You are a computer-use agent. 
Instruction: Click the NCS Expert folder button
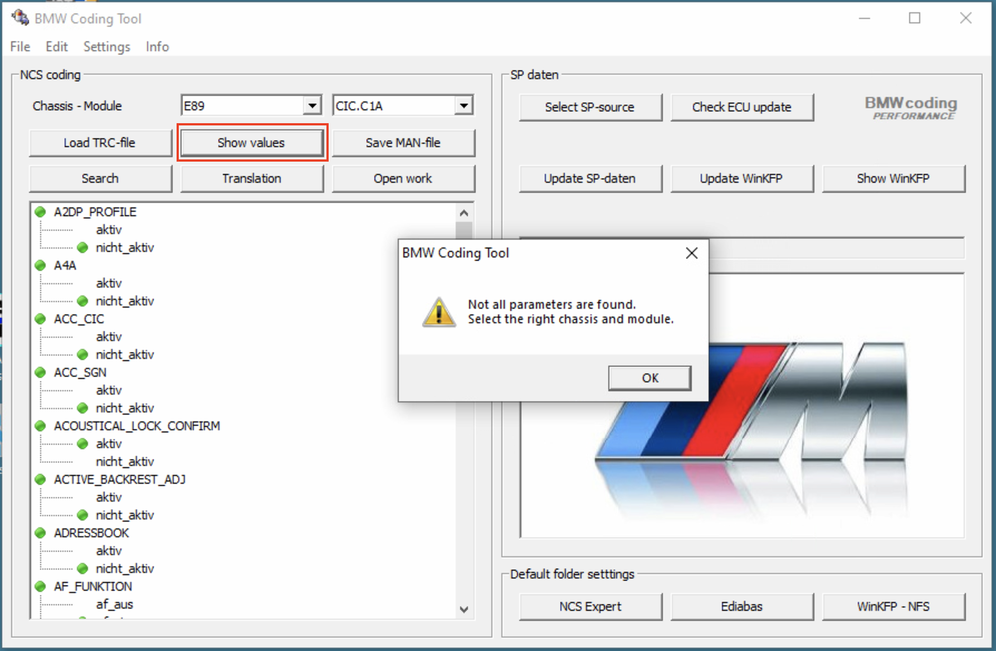pyautogui.click(x=590, y=606)
